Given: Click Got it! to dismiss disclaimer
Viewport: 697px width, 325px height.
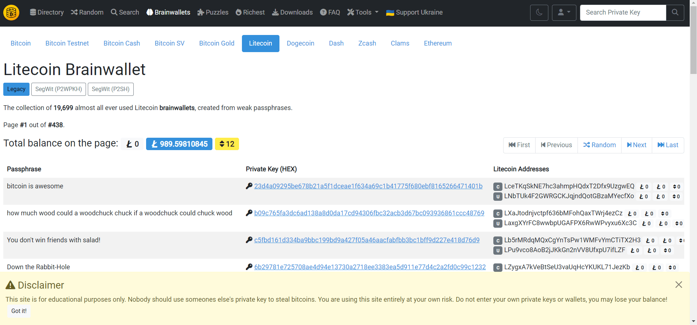Looking at the screenshot, I should pos(19,311).
